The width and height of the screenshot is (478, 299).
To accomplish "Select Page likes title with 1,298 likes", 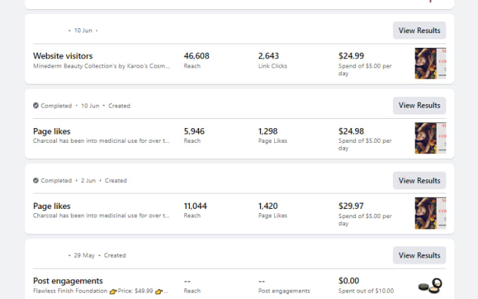I will point(51,132).
